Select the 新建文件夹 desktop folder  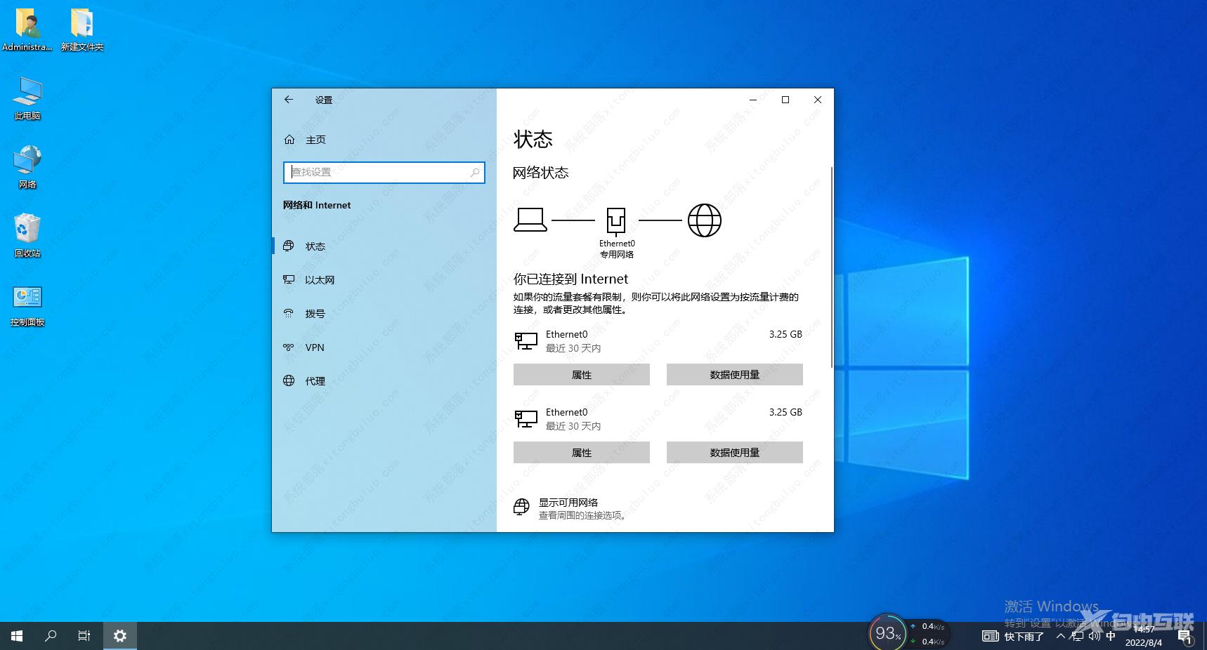click(x=82, y=30)
